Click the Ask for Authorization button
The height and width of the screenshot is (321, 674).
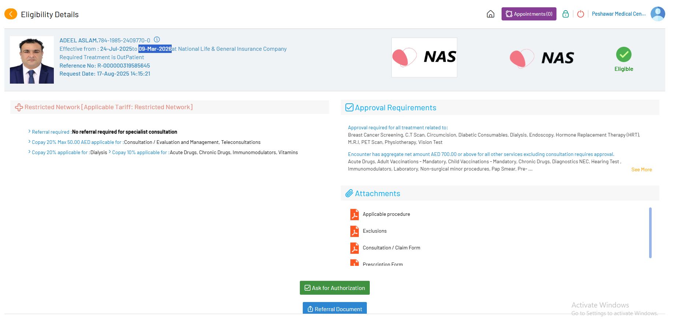[x=335, y=288]
